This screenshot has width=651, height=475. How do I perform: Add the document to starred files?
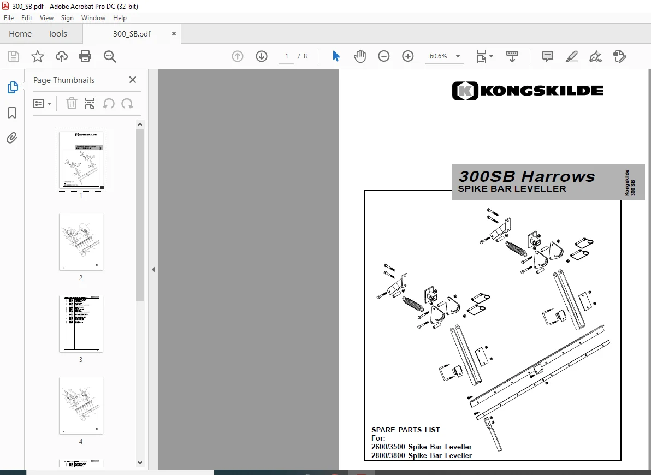click(38, 56)
